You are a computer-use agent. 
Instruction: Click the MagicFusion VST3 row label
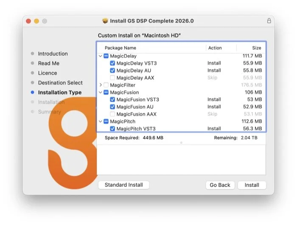pyautogui.click(x=138, y=99)
